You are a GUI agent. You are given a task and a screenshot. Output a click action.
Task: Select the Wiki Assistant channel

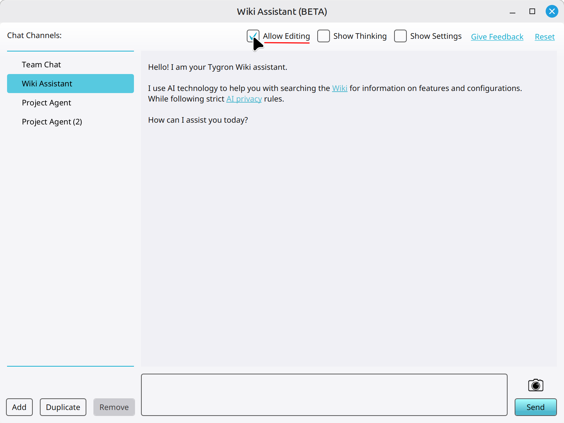point(70,84)
